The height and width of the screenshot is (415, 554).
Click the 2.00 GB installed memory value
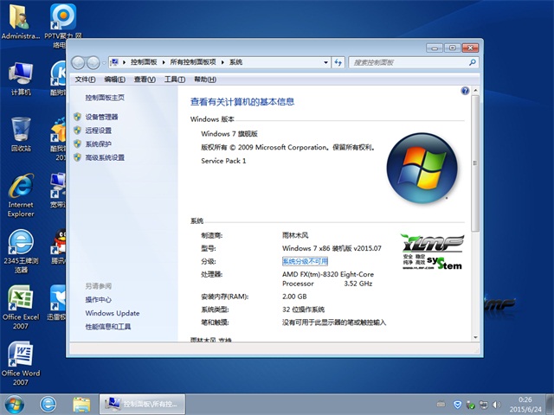tap(294, 297)
